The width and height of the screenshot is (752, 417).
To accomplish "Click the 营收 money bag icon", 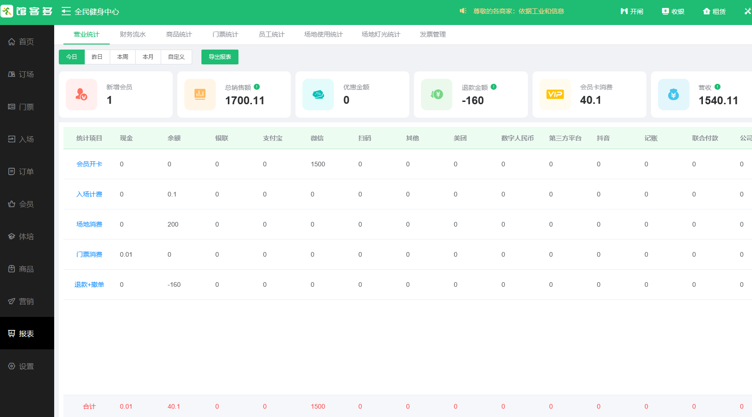I will pyautogui.click(x=674, y=95).
